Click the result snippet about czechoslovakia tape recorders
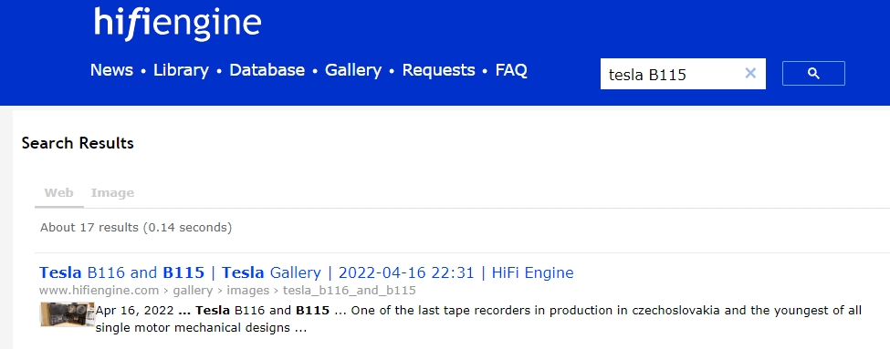The height and width of the screenshot is (349, 890). coord(478,319)
